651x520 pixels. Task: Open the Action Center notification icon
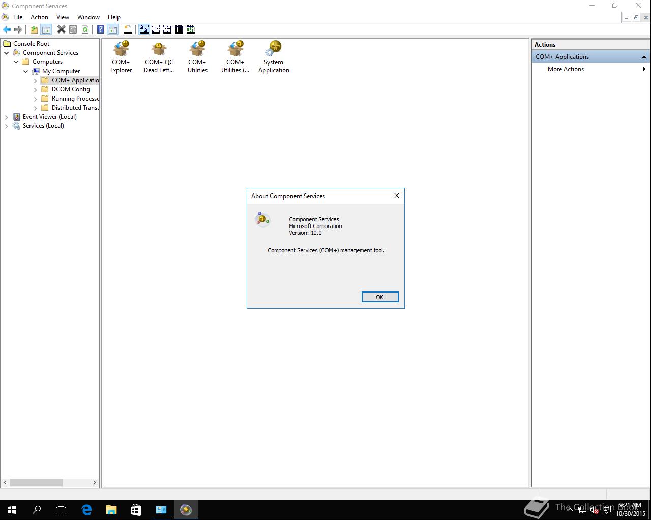point(607,510)
